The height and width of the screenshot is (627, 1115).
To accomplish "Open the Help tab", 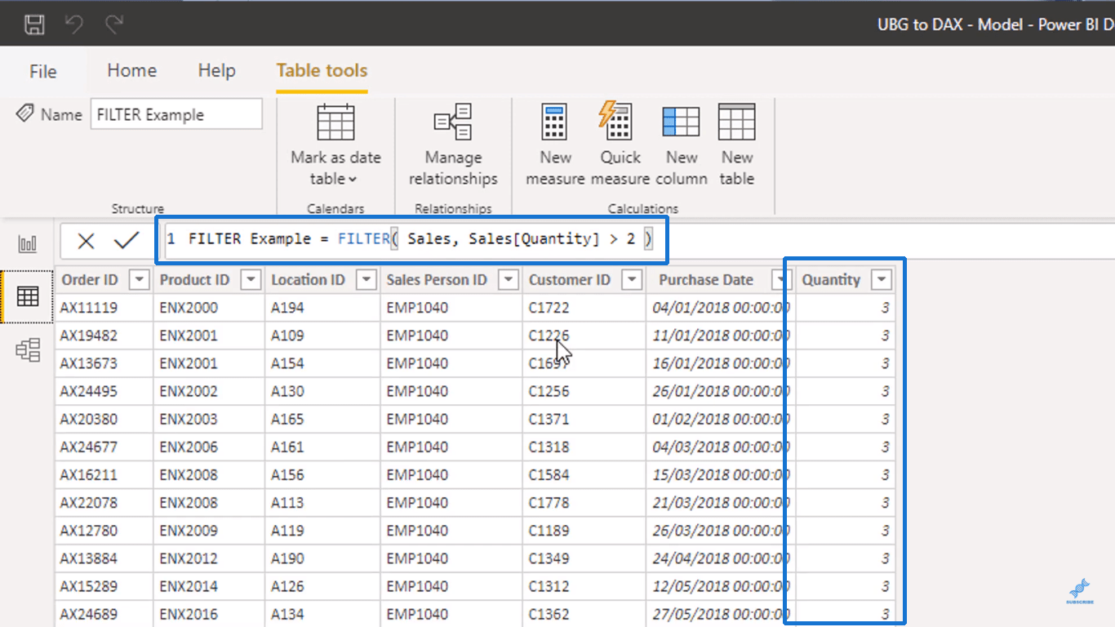I will (x=216, y=70).
